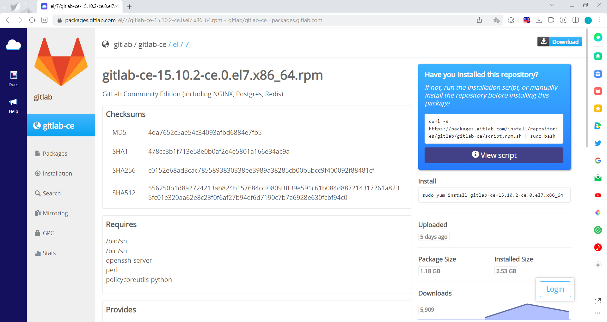607x322 pixels.
Task: Open the teal profile avatar icon
Action: pyautogui.click(x=588, y=20)
